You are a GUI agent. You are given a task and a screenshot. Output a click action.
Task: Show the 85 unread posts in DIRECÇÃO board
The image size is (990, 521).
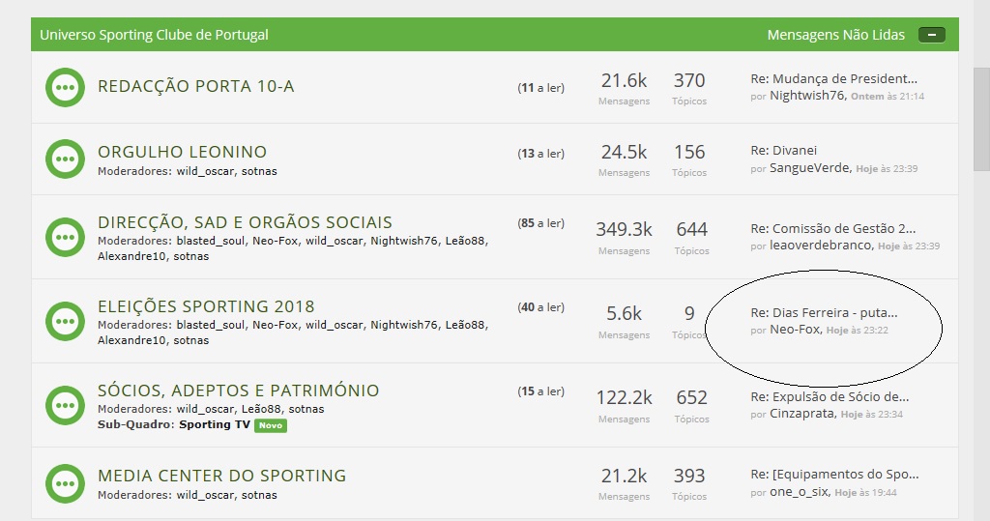click(x=541, y=223)
